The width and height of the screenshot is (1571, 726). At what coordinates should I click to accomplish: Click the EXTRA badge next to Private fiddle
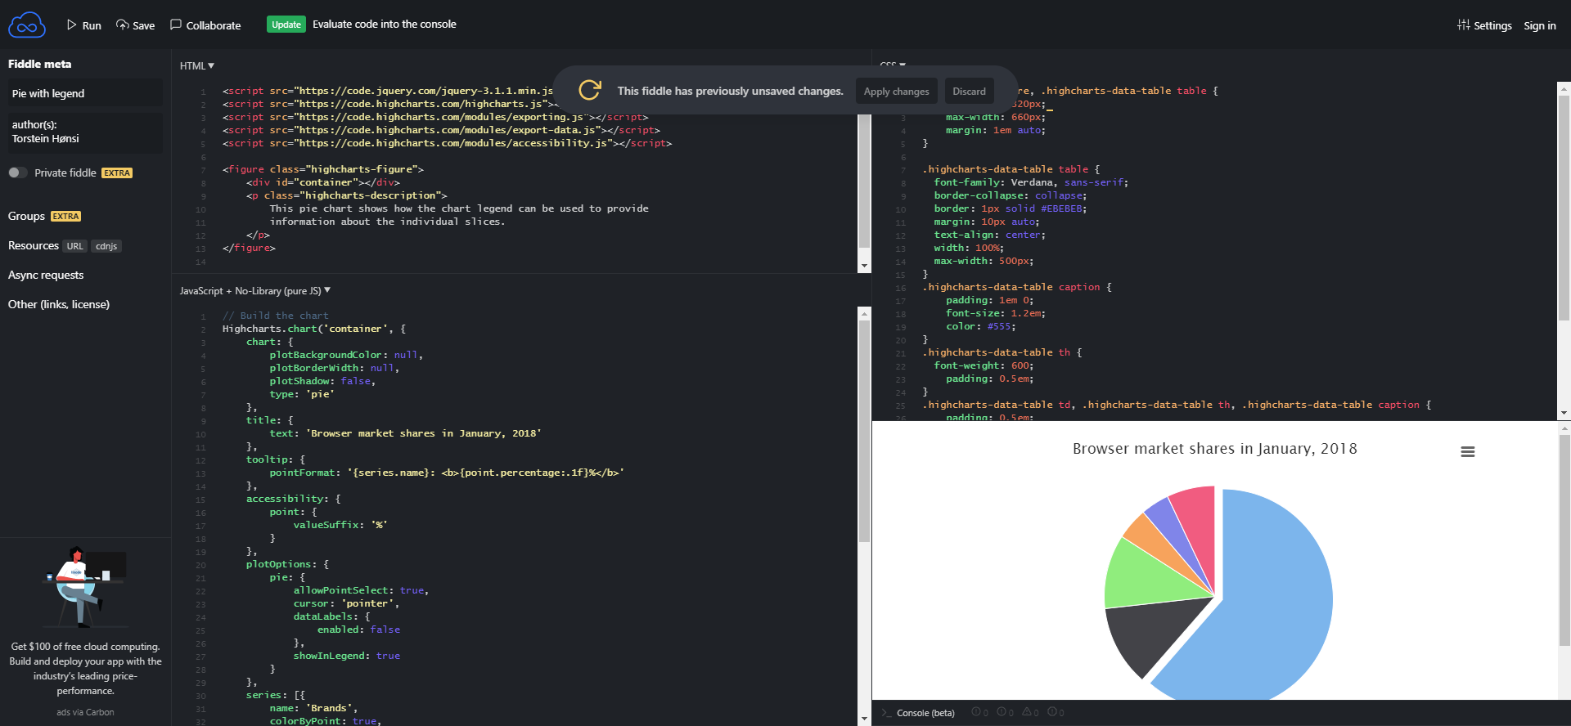117,173
